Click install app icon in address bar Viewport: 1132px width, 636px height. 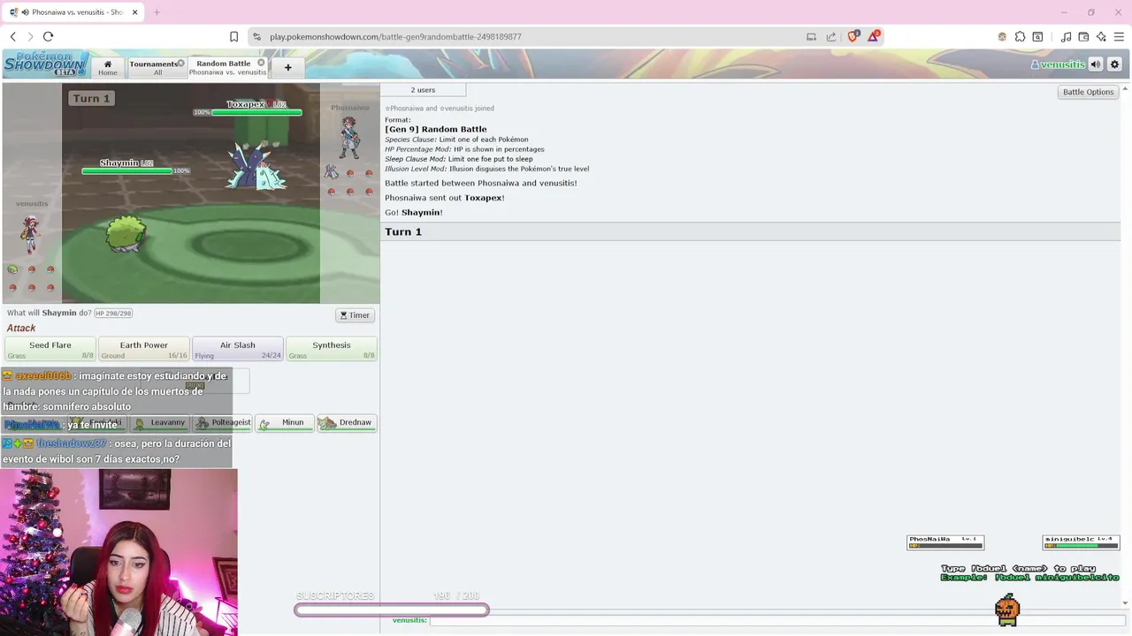click(811, 36)
